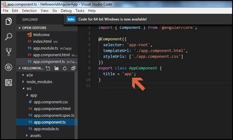Click the New Folder icon in explorer header
233x140 pixels.
[57, 68]
